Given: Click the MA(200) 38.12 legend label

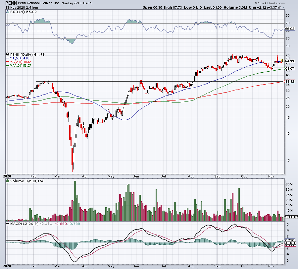Looking at the screenshot, I should pos(20,62).
